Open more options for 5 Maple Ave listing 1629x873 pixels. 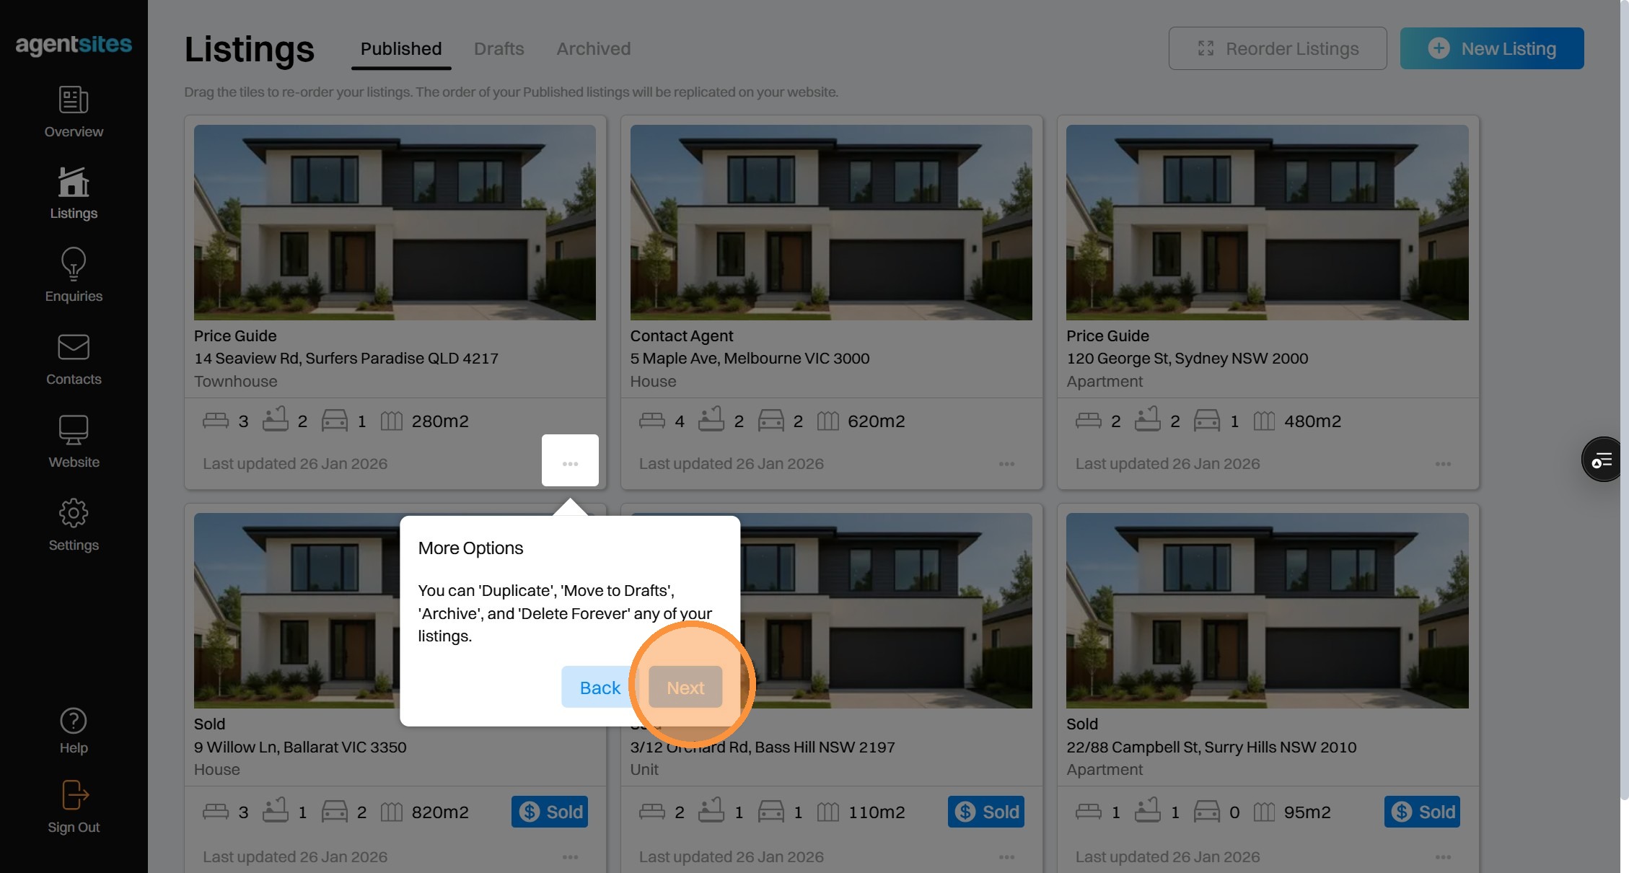(x=1006, y=464)
